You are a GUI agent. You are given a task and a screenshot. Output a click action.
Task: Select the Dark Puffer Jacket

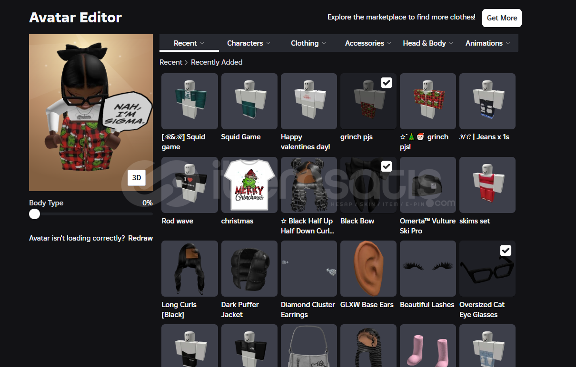coord(249,269)
